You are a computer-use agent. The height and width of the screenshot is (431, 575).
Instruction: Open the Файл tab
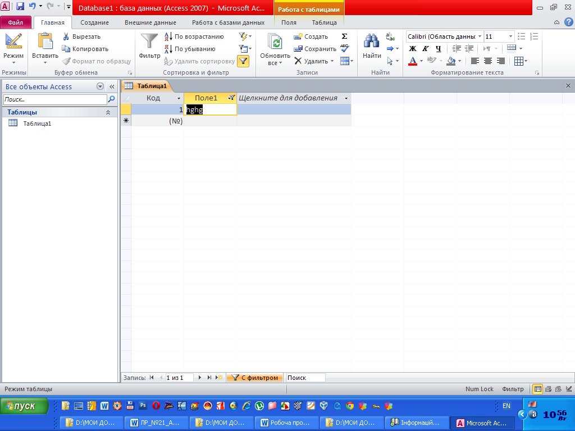point(16,22)
